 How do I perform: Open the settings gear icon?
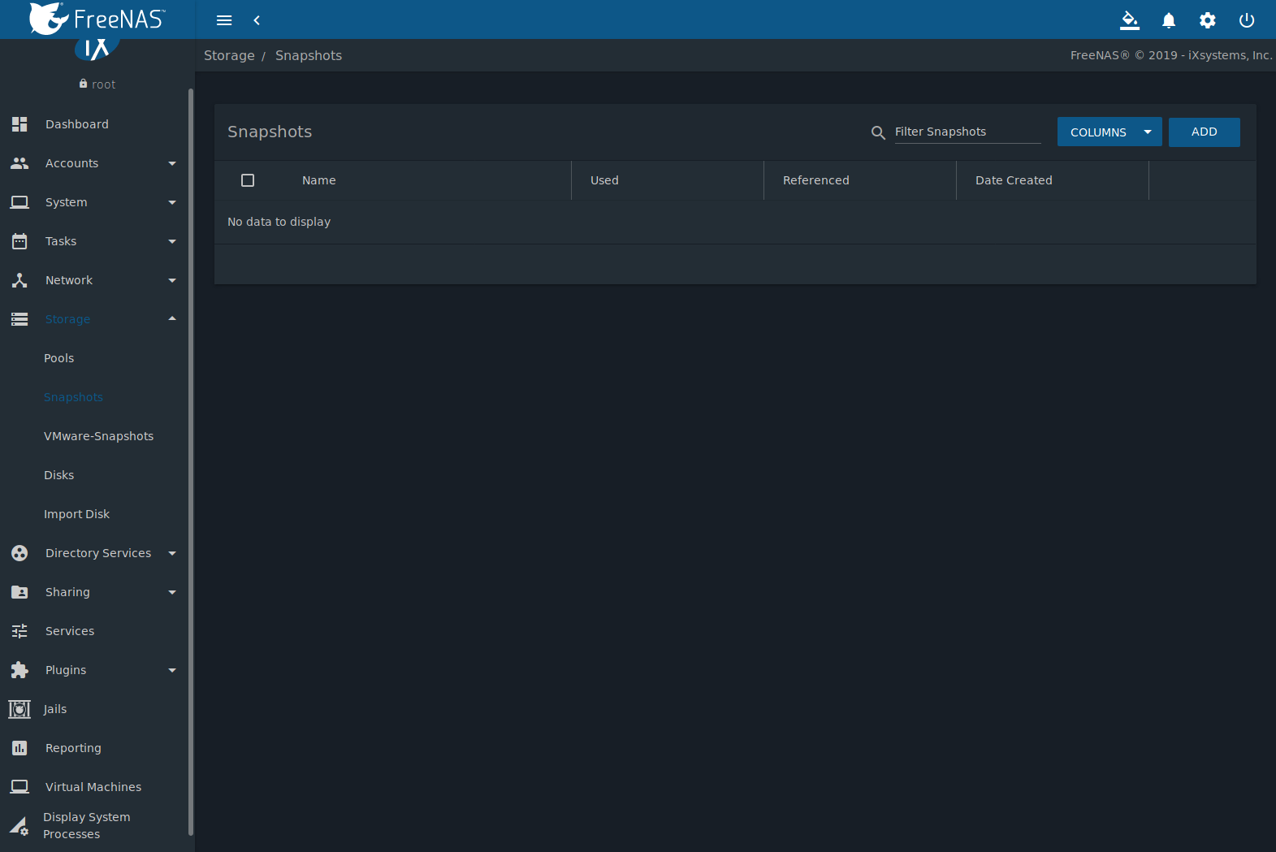pyautogui.click(x=1208, y=20)
